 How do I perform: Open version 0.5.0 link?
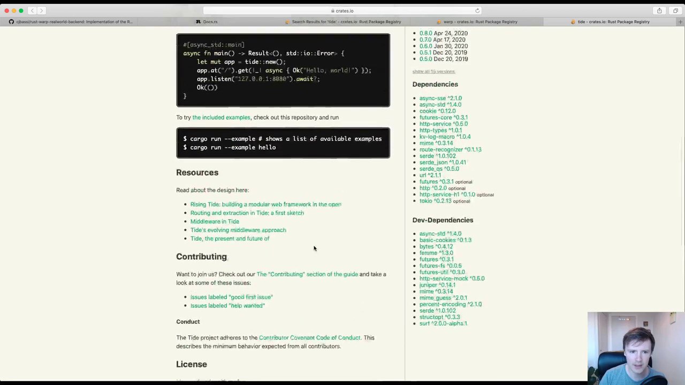pyautogui.click(x=425, y=59)
